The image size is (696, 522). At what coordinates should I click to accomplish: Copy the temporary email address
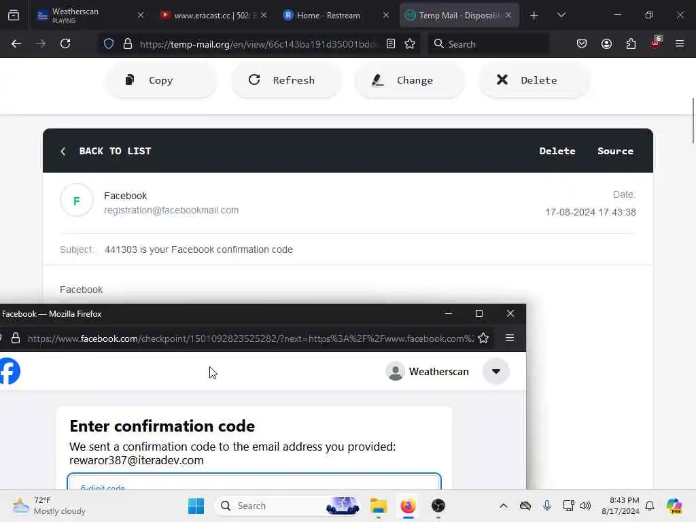[161, 80]
